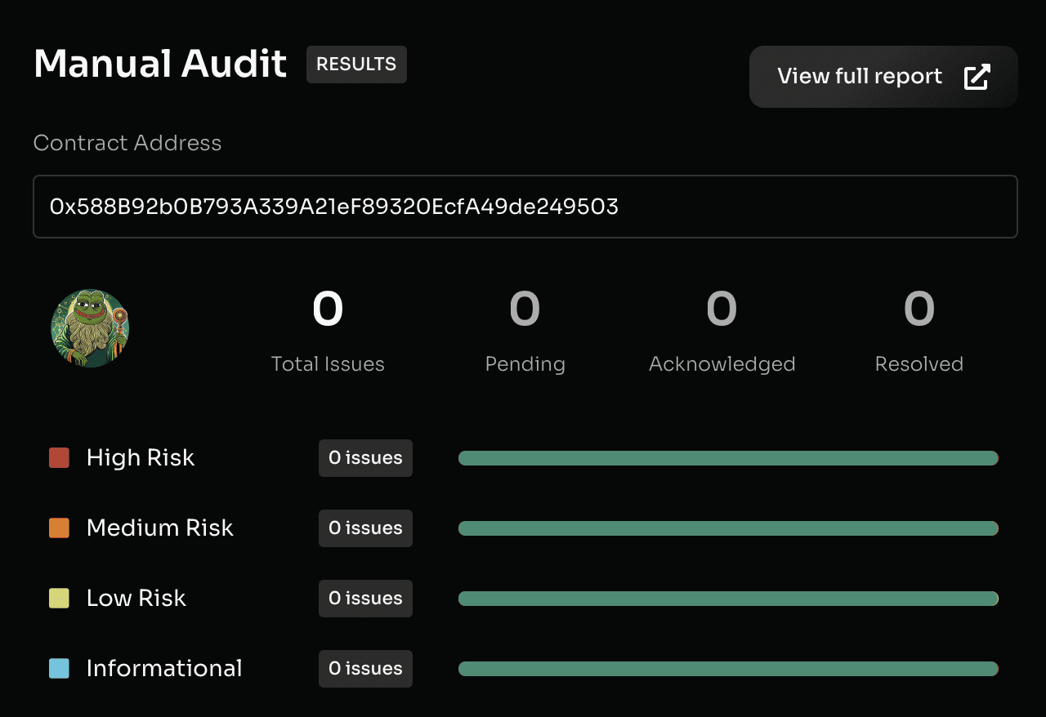Click the Informational 0 issues badge

pyautogui.click(x=365, y=669)
